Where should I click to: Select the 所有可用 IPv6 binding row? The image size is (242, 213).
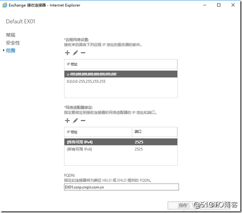pos(121,149)
